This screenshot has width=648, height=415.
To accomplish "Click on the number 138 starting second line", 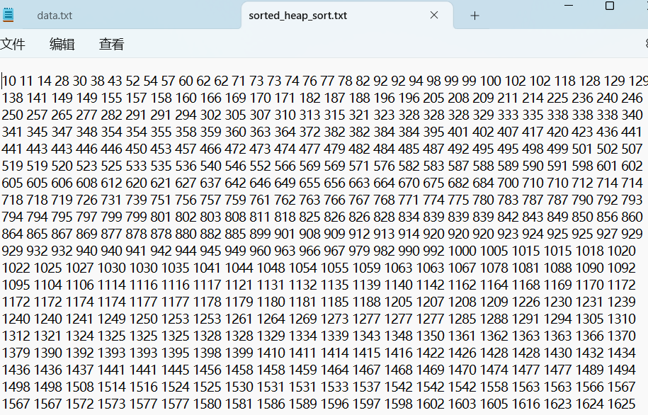I will [x=13, y=98].
